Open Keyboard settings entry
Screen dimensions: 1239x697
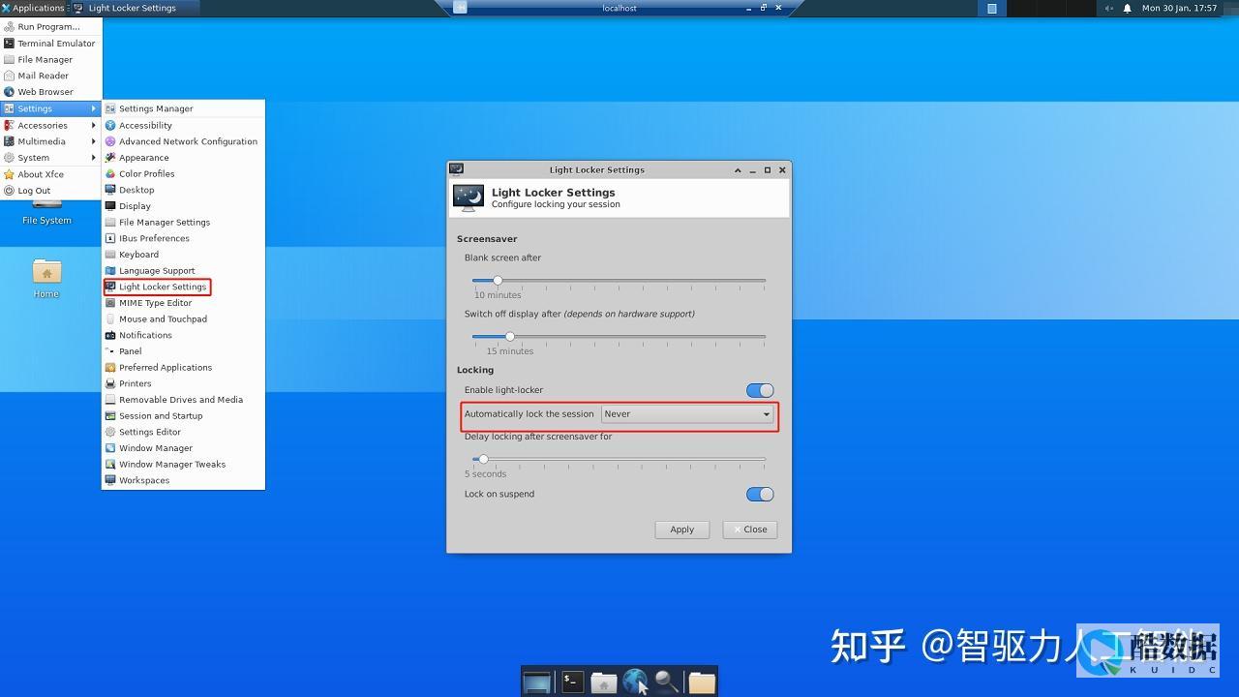pos(183,255)
